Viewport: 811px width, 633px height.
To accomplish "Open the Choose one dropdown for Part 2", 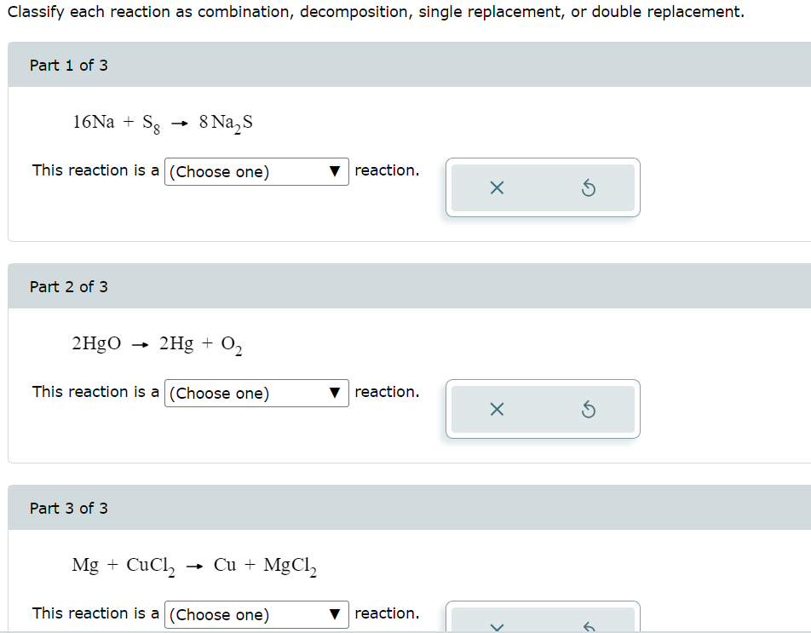I will click(x=256, y=393).
